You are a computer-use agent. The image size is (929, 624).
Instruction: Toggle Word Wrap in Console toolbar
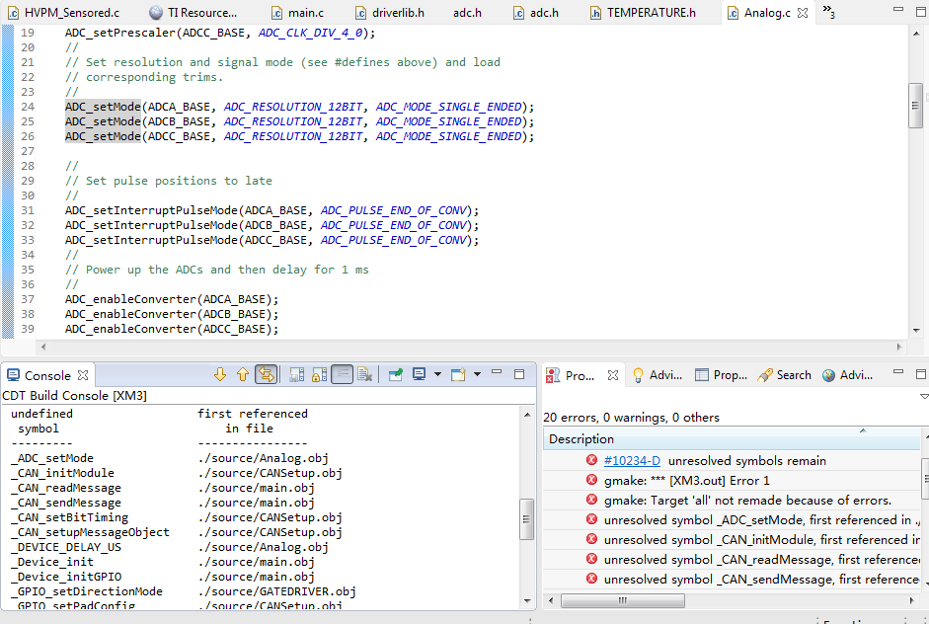pyautogui.click(x=342, y=375)
